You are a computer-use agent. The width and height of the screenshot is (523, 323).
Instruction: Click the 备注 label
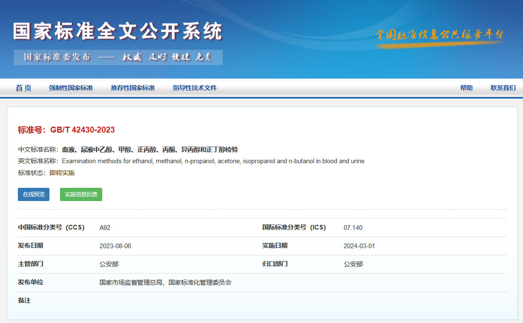(x=24, y=300)
